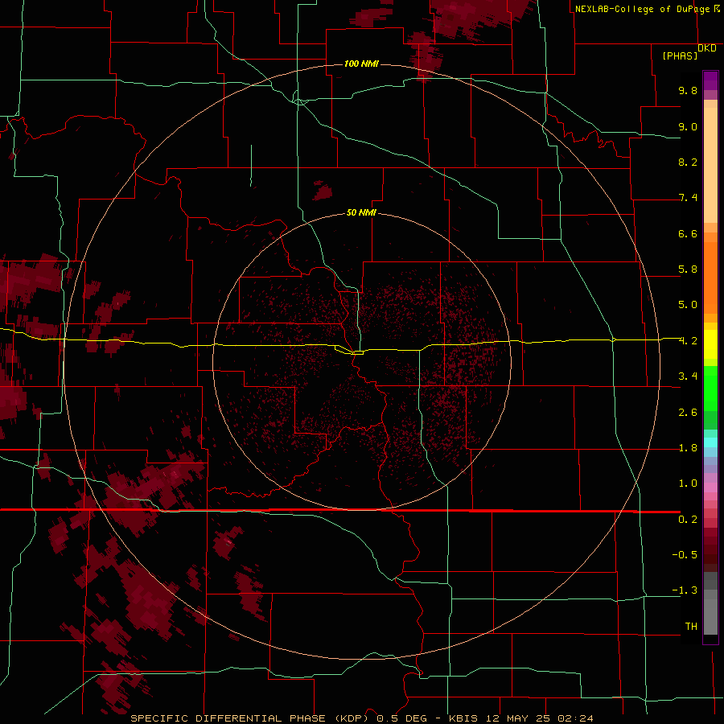Click the 9.0 value on the scale
Screen dimensions: 724x724
tap(688, 126)
